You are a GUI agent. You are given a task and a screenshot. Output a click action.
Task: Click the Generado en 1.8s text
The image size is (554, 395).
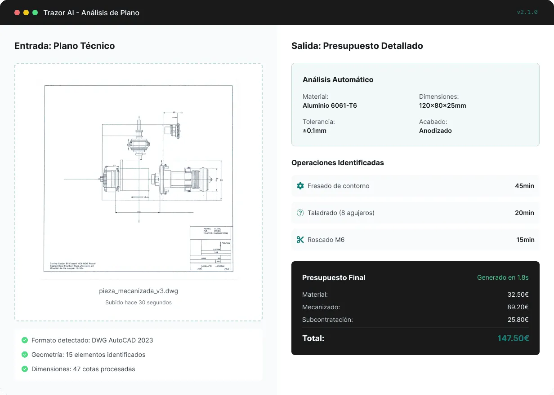click(503, 277)
